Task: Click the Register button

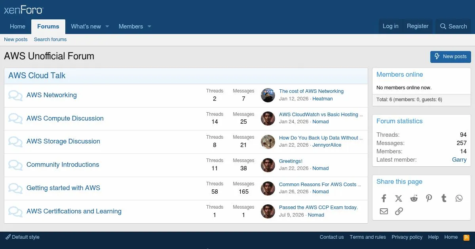Action: (418, 26)
